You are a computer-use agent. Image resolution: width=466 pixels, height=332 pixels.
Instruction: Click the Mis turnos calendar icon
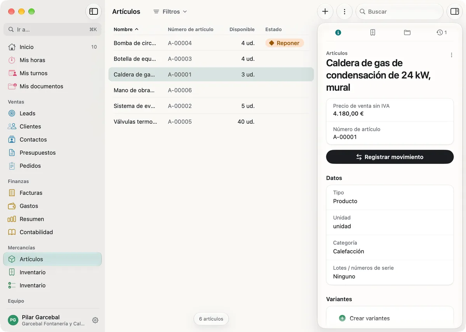pos(12,73)
